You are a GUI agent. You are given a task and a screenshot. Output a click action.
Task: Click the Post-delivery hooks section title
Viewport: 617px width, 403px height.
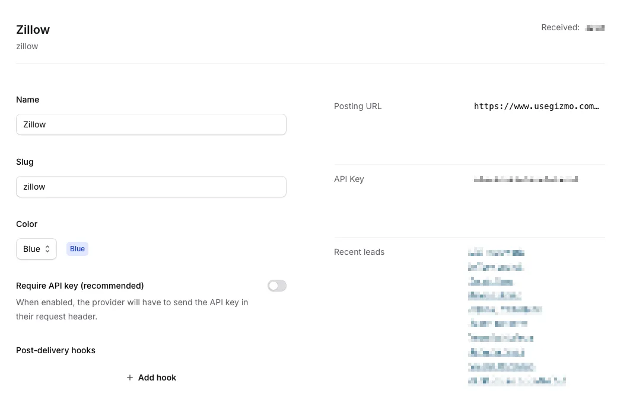click(x=56, y=350)
